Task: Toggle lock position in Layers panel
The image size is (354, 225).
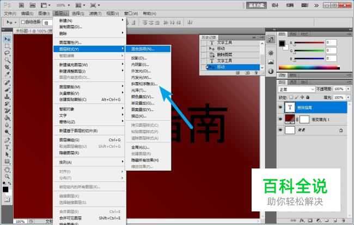Action: [x=302, y=97]
